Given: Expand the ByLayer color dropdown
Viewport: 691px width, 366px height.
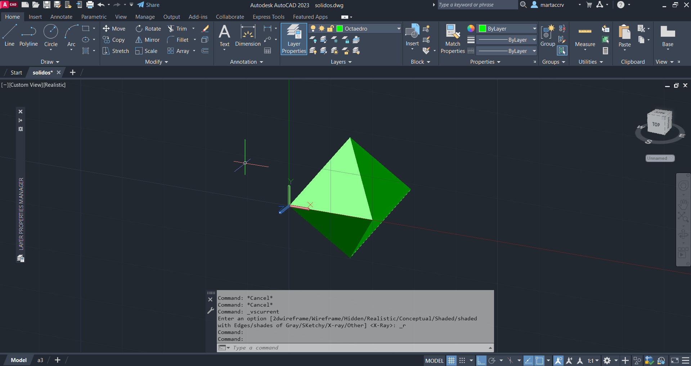Looking at the screenshot, I should coord(534,29).
